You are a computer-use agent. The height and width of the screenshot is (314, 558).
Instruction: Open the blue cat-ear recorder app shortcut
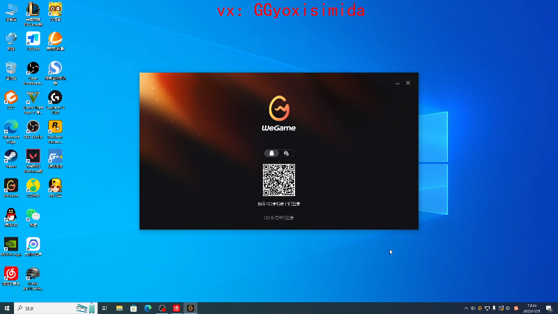33,247
